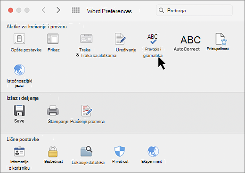Click the "Eksperiment" label text
Viewport: 245px width, 173px height.
click(x=152, y=161)
